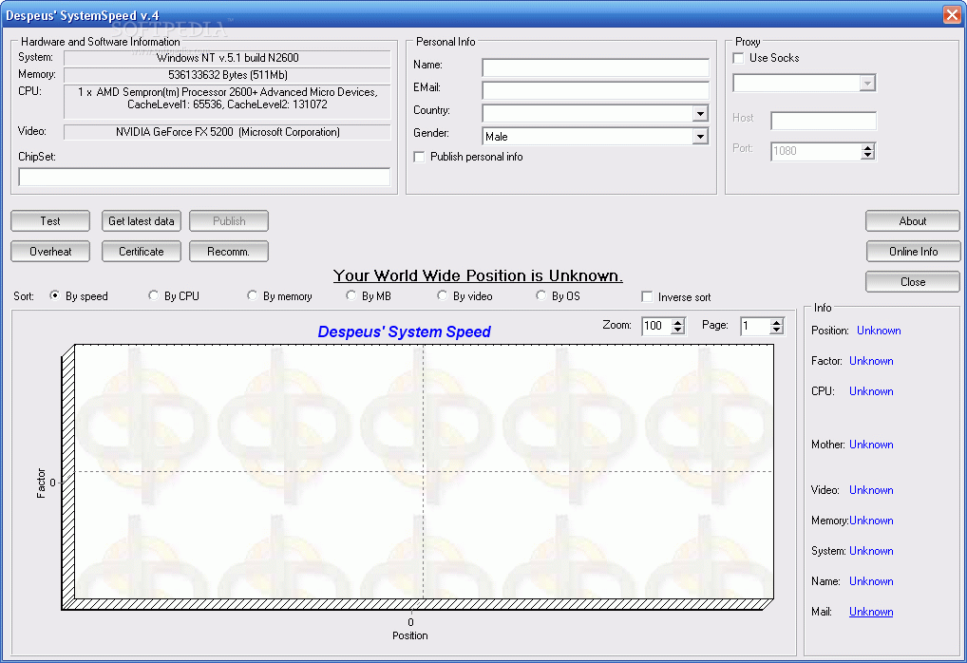Click the Mother Unknown value in Info

coord(871,444)
